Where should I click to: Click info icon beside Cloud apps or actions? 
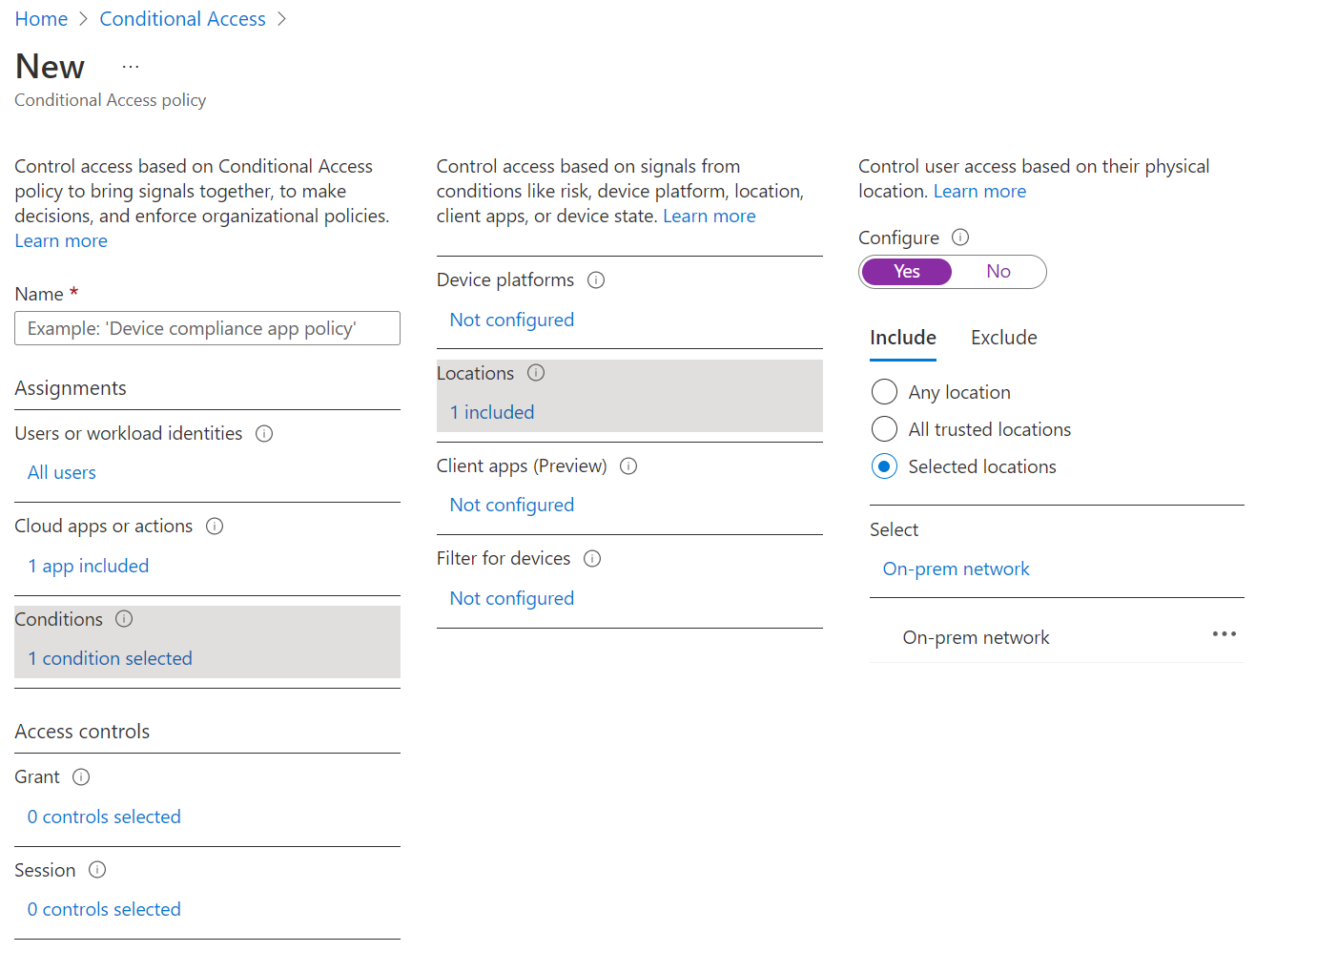click(215, 527)
